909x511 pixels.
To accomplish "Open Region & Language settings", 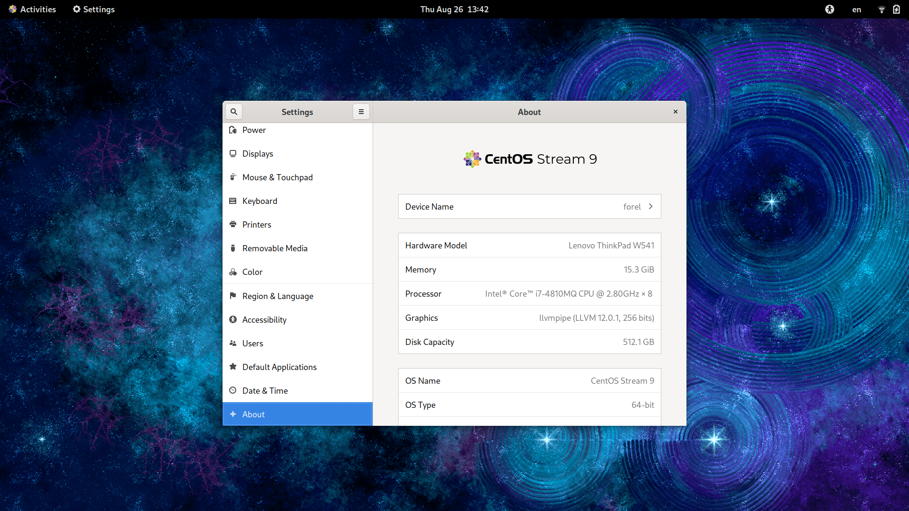I will [x=297, y=296].
